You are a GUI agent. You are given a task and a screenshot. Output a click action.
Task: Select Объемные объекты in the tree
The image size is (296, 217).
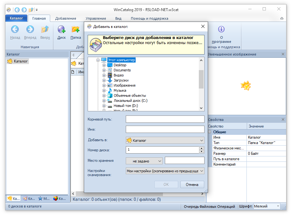[x=130, y=95]
